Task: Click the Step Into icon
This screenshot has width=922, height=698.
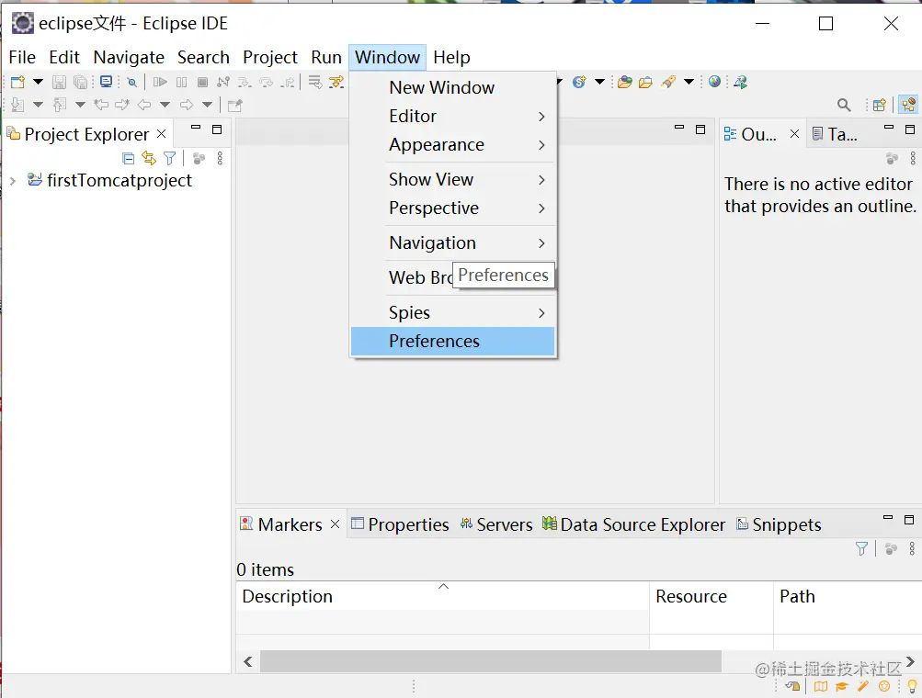Action: pos(245,83)
